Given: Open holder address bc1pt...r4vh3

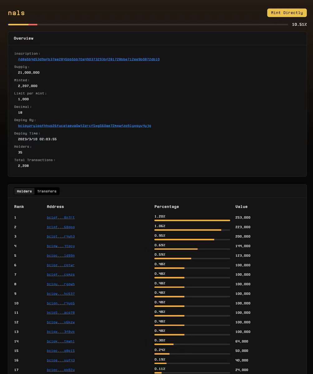Looking at the screenshot, I should (61, 237).
